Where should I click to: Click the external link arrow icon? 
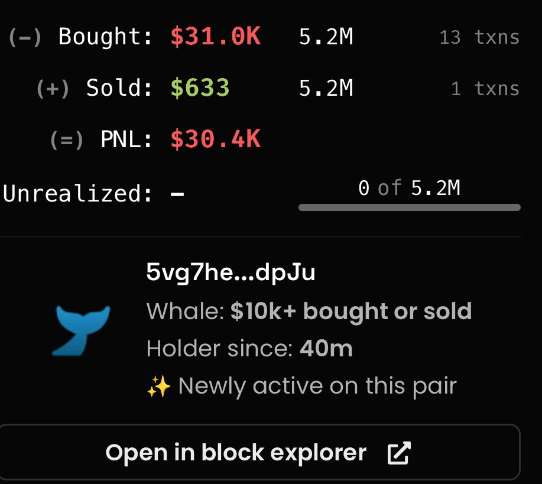399,453
